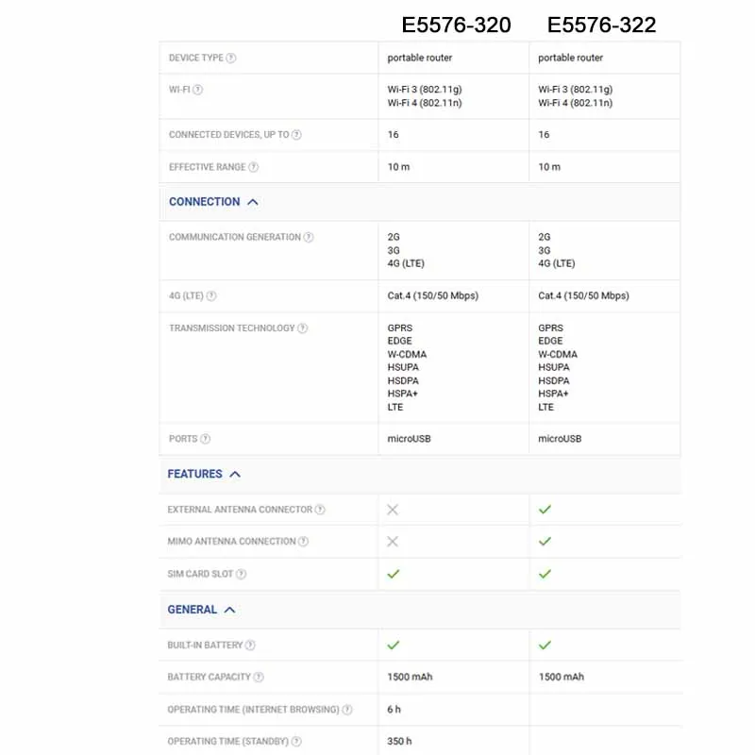
Task: Click Effective Range info icon
Action: point(253,167)
